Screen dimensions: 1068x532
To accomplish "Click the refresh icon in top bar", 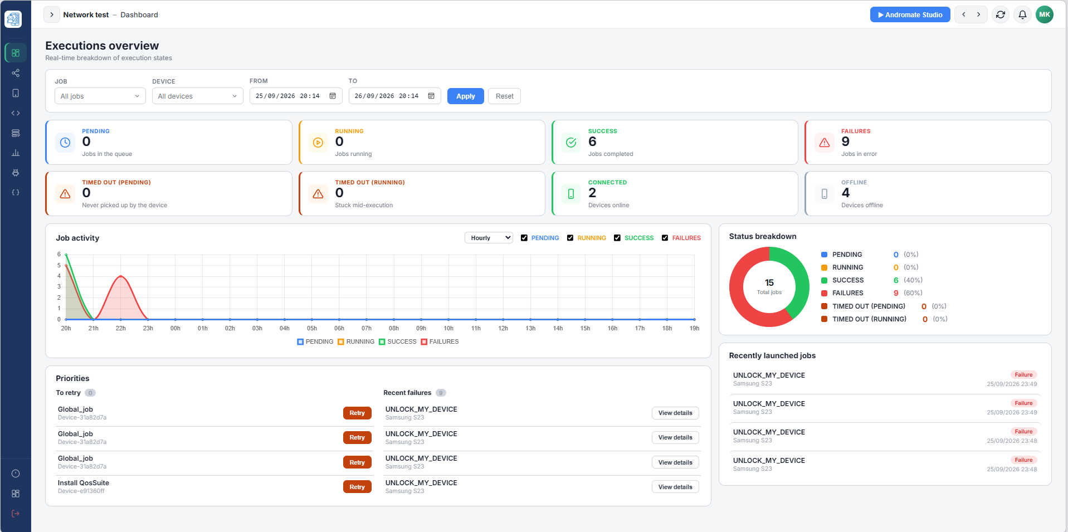I will tap(1001, 14).
